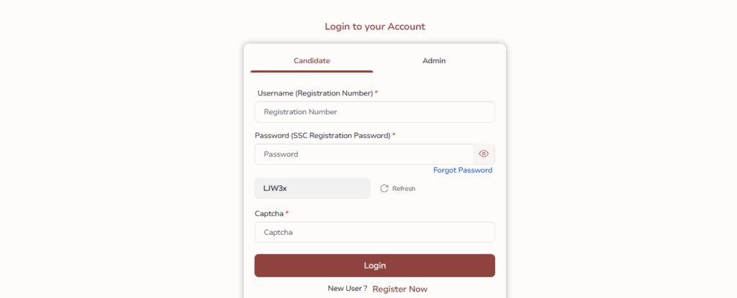737x298 pixels.
Task: Switch to the Candidate tab
Action: (x=312, y=61)
